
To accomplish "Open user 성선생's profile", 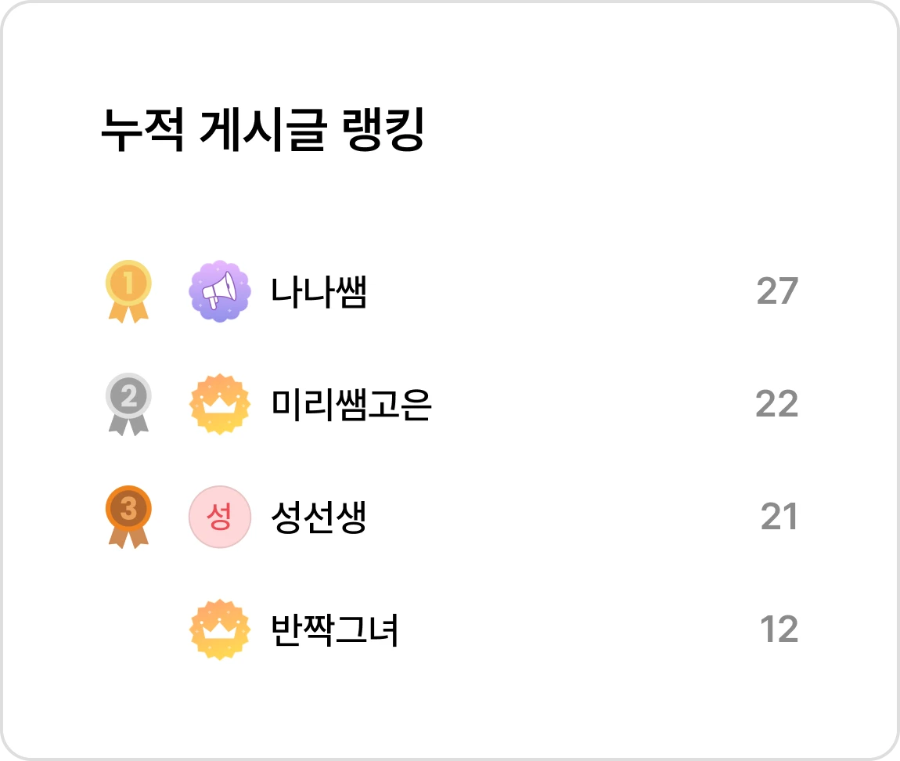I will (x=319, y=517).
